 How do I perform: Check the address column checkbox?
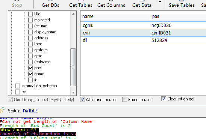click(30, 38)
